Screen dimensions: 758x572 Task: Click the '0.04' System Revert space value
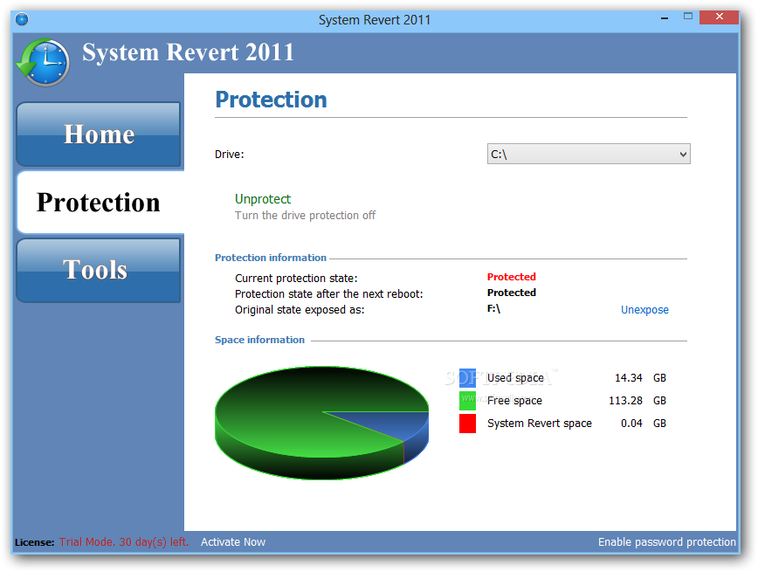click(631, 423)
